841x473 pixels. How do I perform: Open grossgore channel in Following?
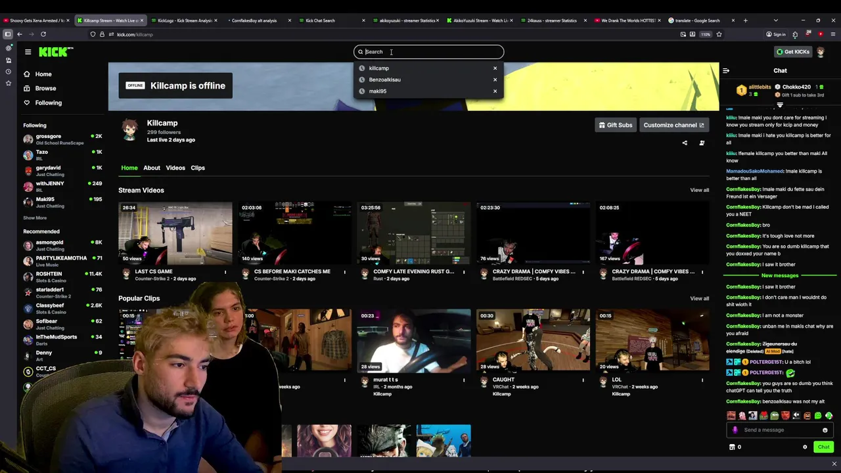point(62,139)
